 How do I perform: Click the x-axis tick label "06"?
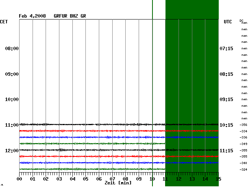pyautogui.click(x=99, y=179)
